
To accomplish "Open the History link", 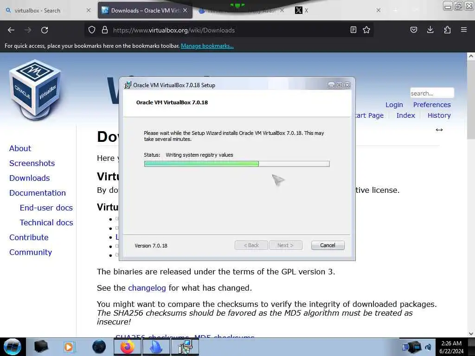I will (439, 115).
